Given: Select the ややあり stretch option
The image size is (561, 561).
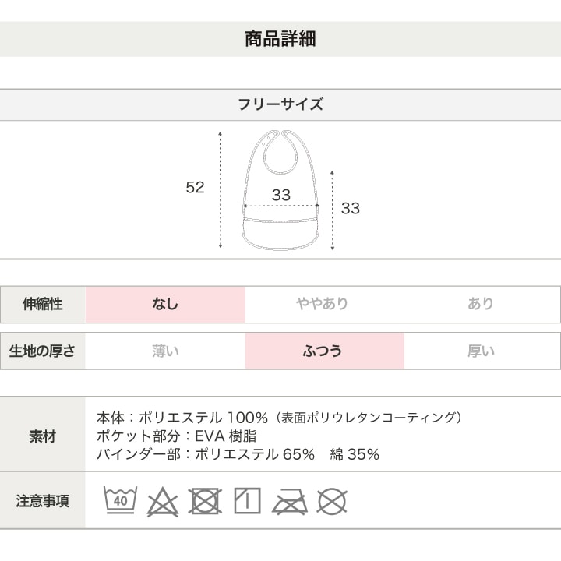Looking at the screenshot, I should [x=322, y=304].
